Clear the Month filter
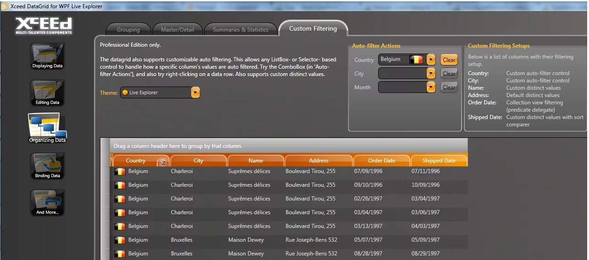The width and height of the screenshot is (589, 260). tap(449, 87)
